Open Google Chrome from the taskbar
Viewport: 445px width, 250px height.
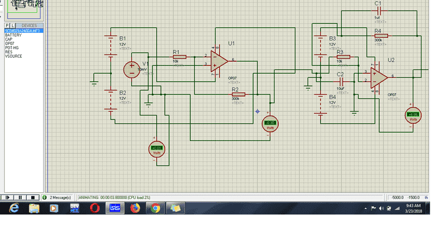coord(155,208)
